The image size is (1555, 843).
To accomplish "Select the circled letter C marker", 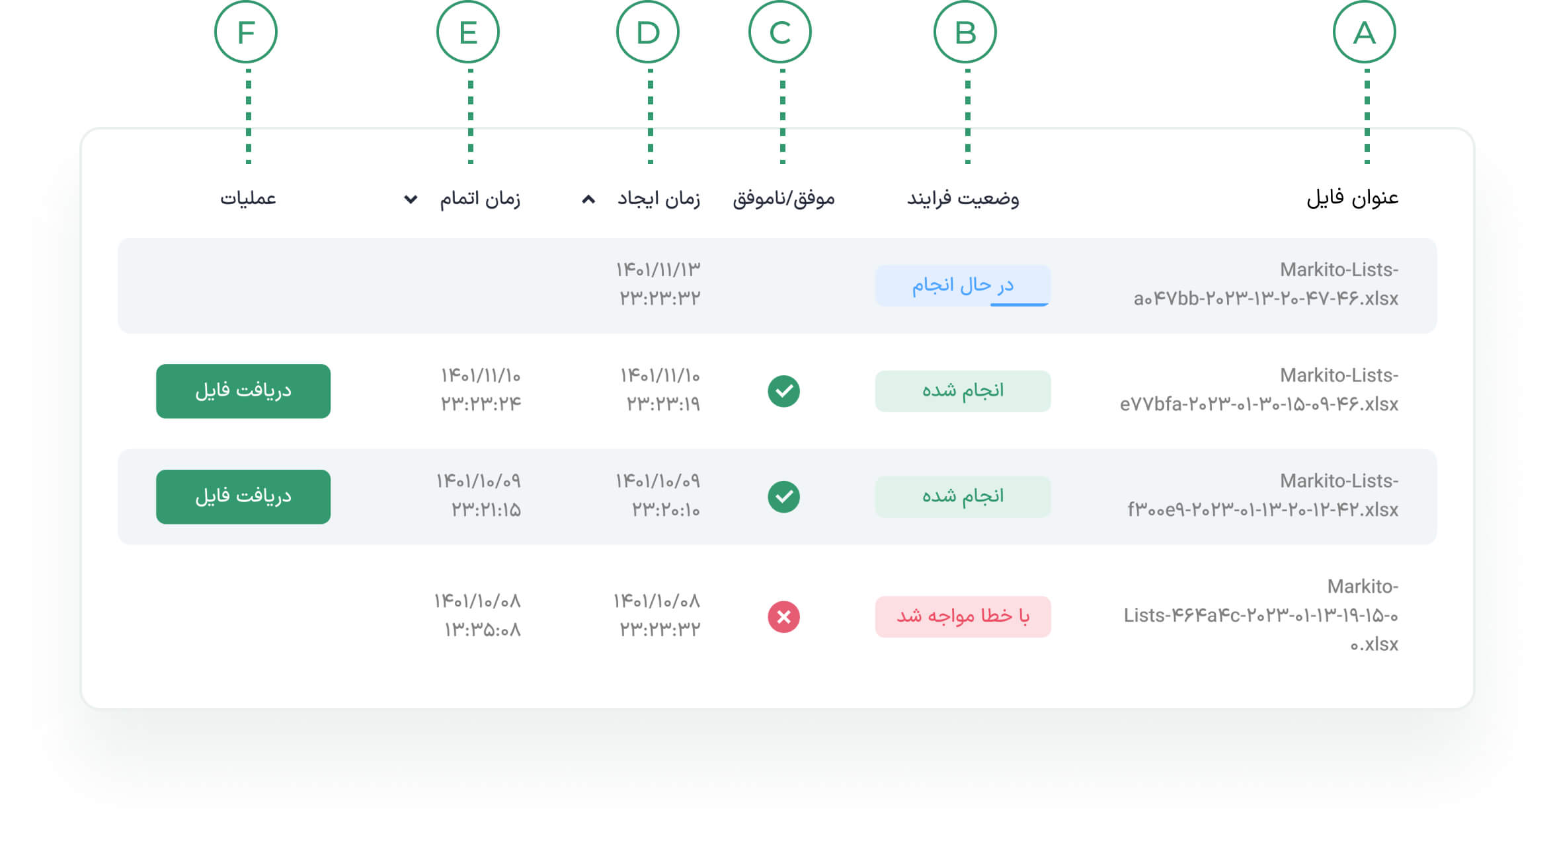I will [x=779, y=32].
